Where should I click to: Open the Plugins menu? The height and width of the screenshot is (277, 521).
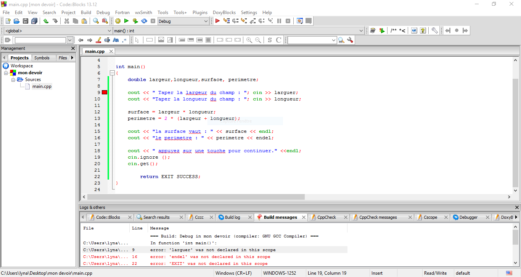click(200, 13)
